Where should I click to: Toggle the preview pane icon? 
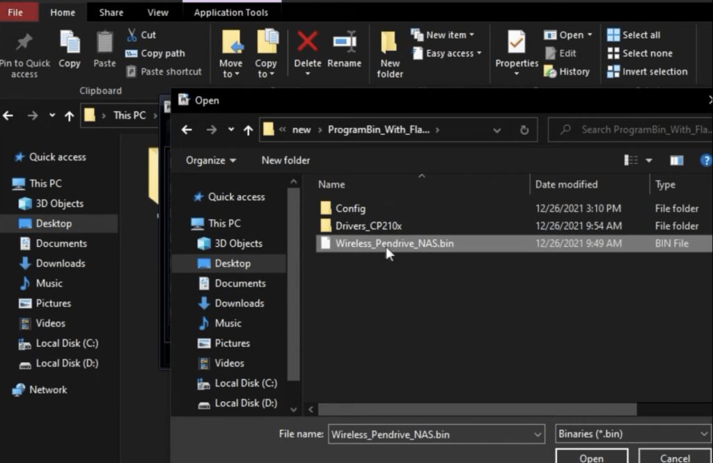click(676, 160)
